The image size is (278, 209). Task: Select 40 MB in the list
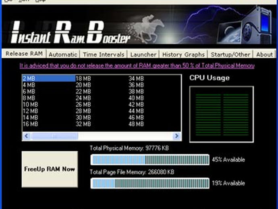[136, 98]
